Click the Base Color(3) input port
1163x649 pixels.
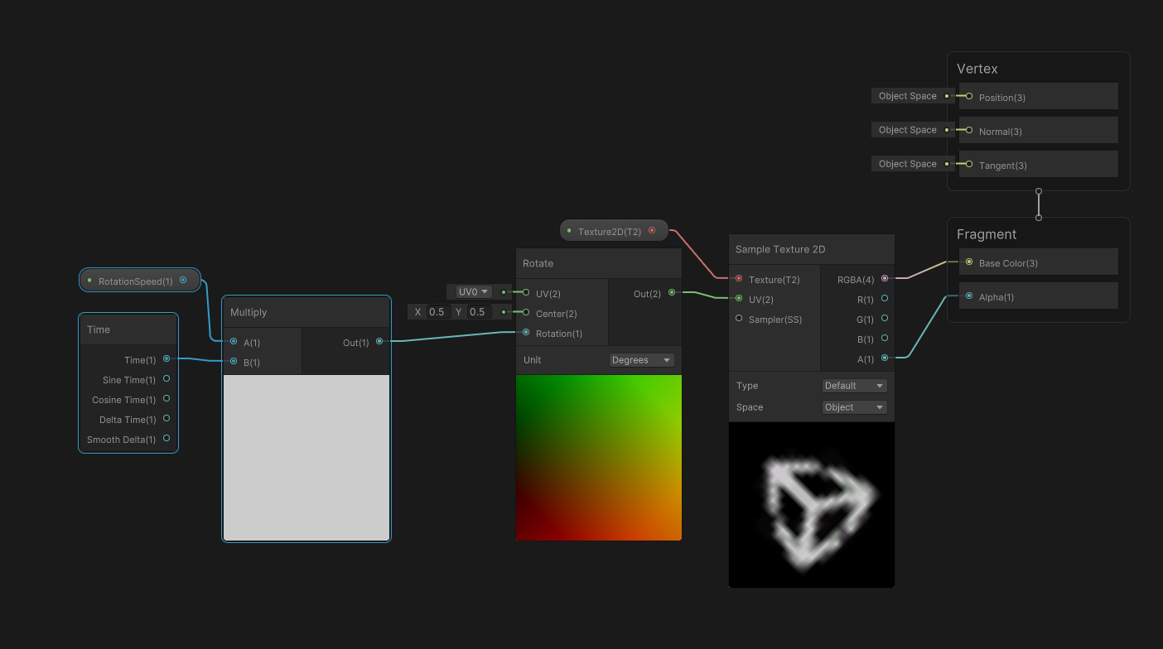(969, 262)
